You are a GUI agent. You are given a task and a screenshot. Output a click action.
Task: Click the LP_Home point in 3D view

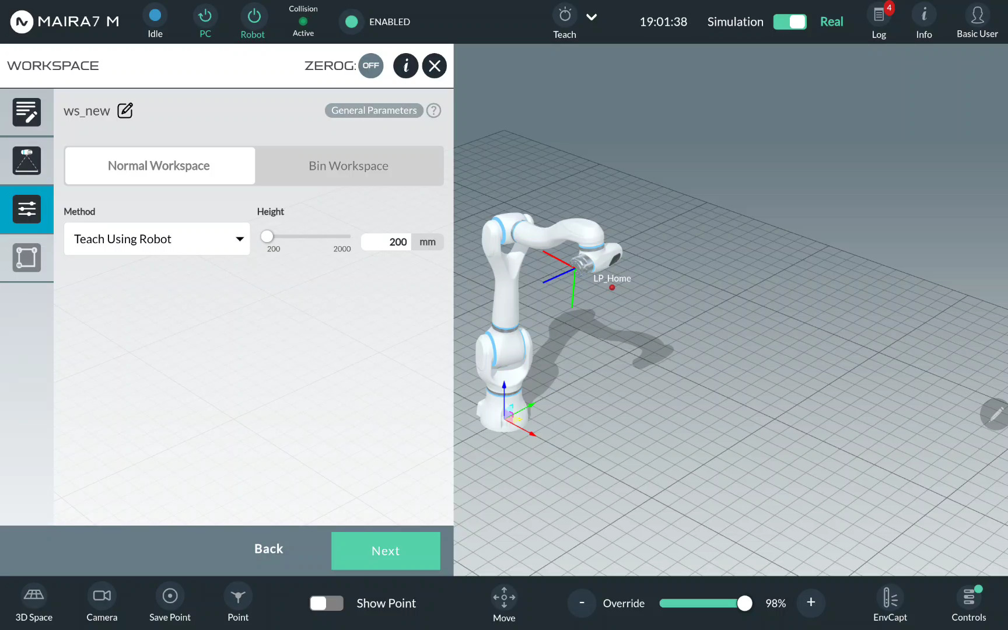(x=612, y=287)
